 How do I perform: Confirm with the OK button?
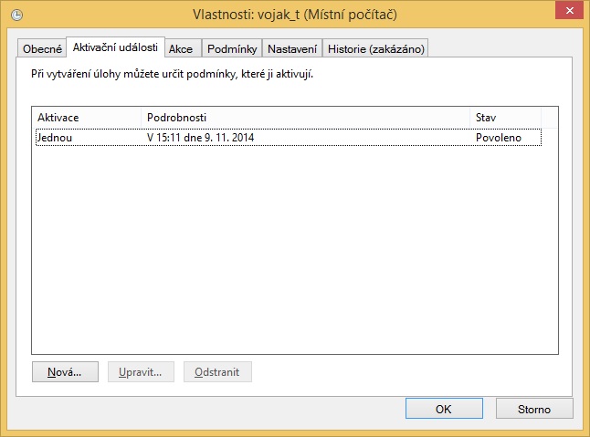tap(444, 409)
